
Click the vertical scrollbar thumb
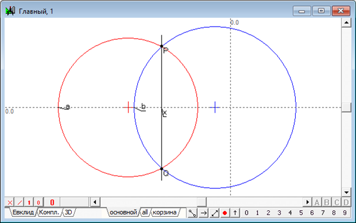click(346, 107)
